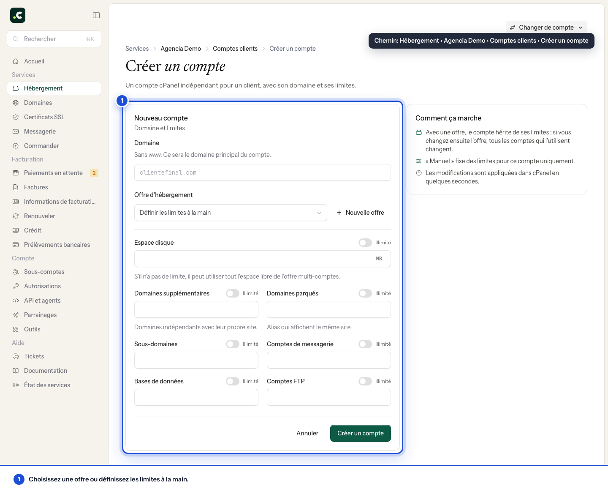Follow the Services breadcrumb link
The height and width of the screenshot is (492, 608).
click(x=137, y=49)
